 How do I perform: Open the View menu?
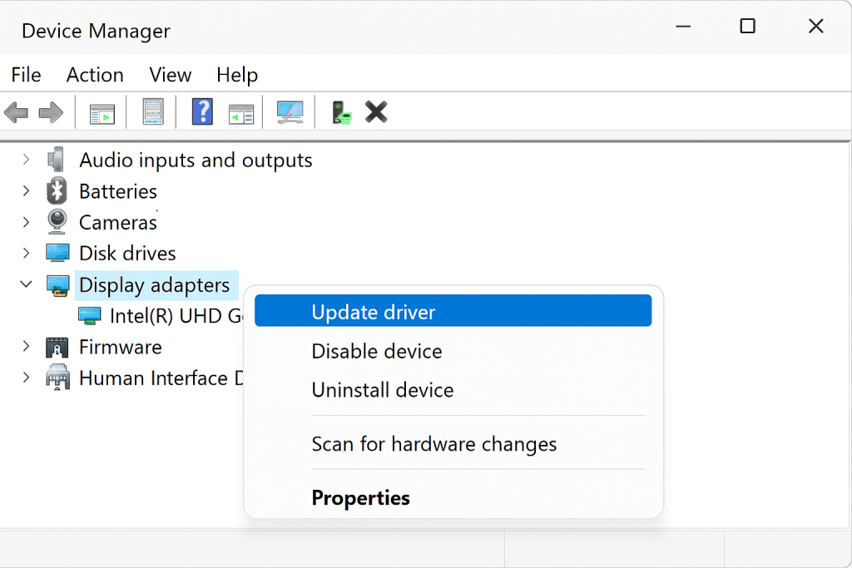point(170,75)
